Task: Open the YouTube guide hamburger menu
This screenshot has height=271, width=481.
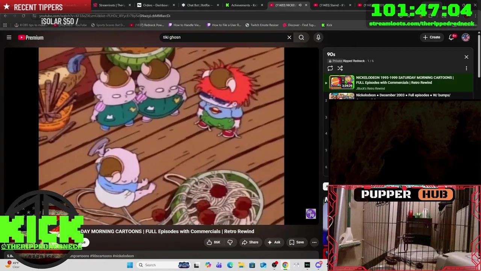Action: click(x=9, y=37)
